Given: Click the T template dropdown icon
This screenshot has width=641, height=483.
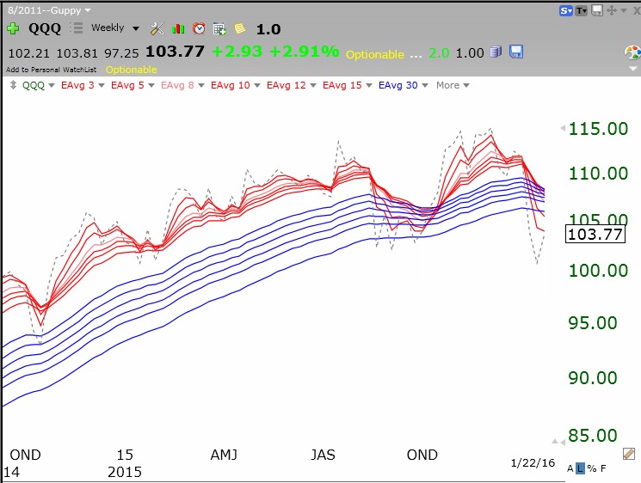Looking at the screenshot, I should pyautogui.click(x=582, y=10).
